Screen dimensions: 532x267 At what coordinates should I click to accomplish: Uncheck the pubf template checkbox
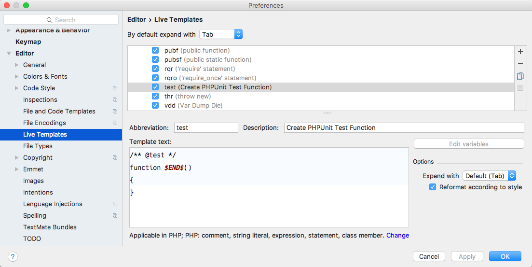[x=155, y=50]
